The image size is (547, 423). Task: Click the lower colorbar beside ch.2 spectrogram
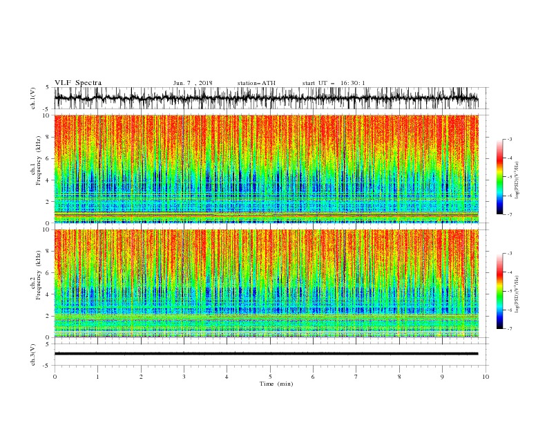pos(499,291)
